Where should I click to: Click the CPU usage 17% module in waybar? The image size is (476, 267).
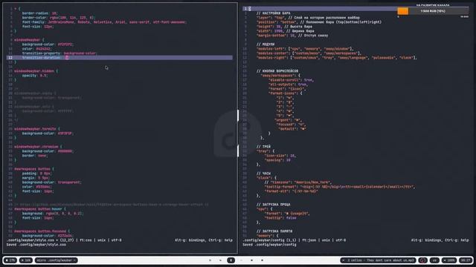[x=10, y=260]
